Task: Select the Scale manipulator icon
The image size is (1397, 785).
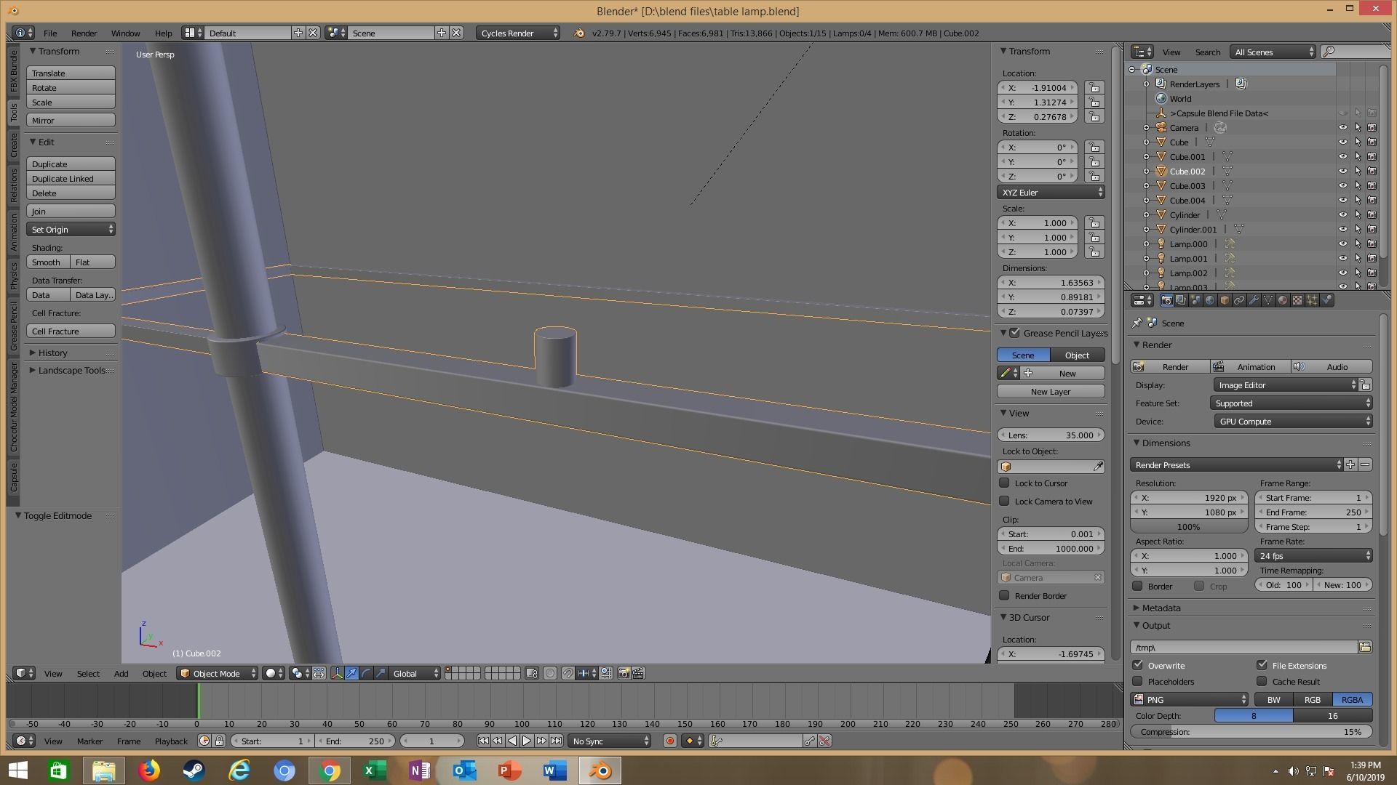Action: (381, 674)
